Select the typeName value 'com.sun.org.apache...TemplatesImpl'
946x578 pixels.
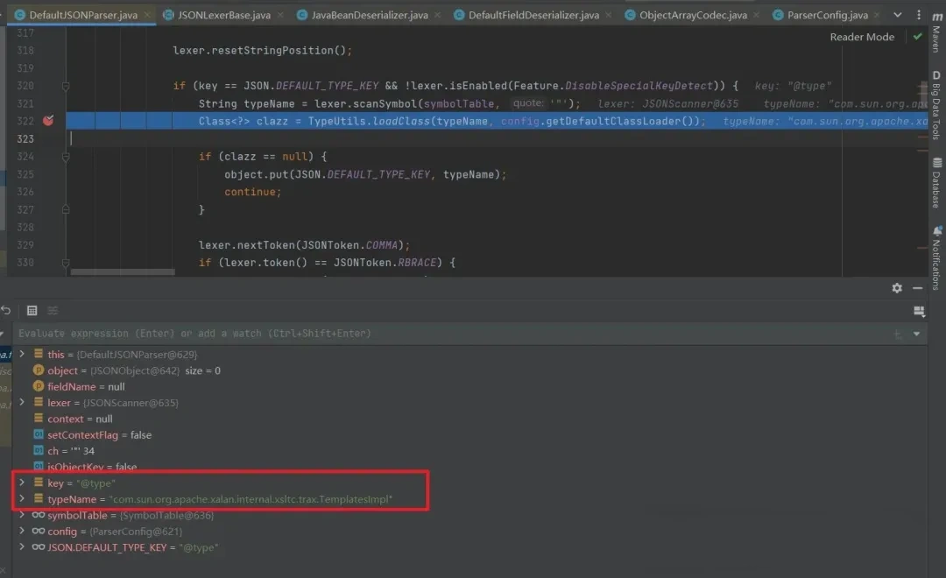pyautogui.click(x=251, y=499)
